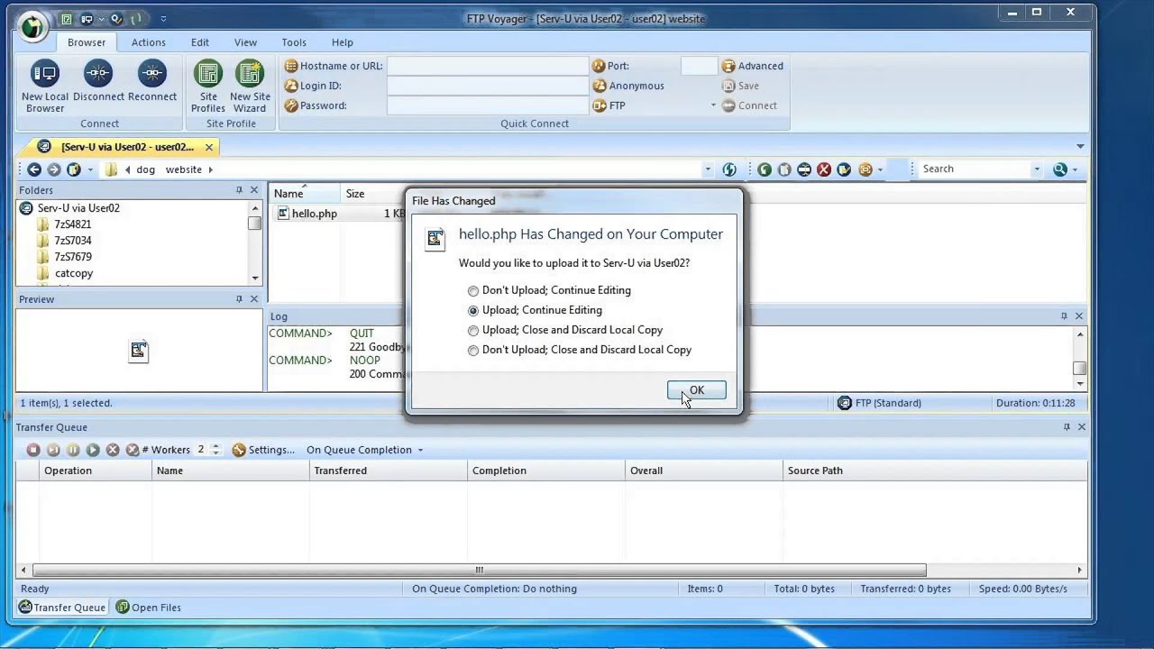
Task: Click the search magnifier icon
Action: coord(1060,169)
